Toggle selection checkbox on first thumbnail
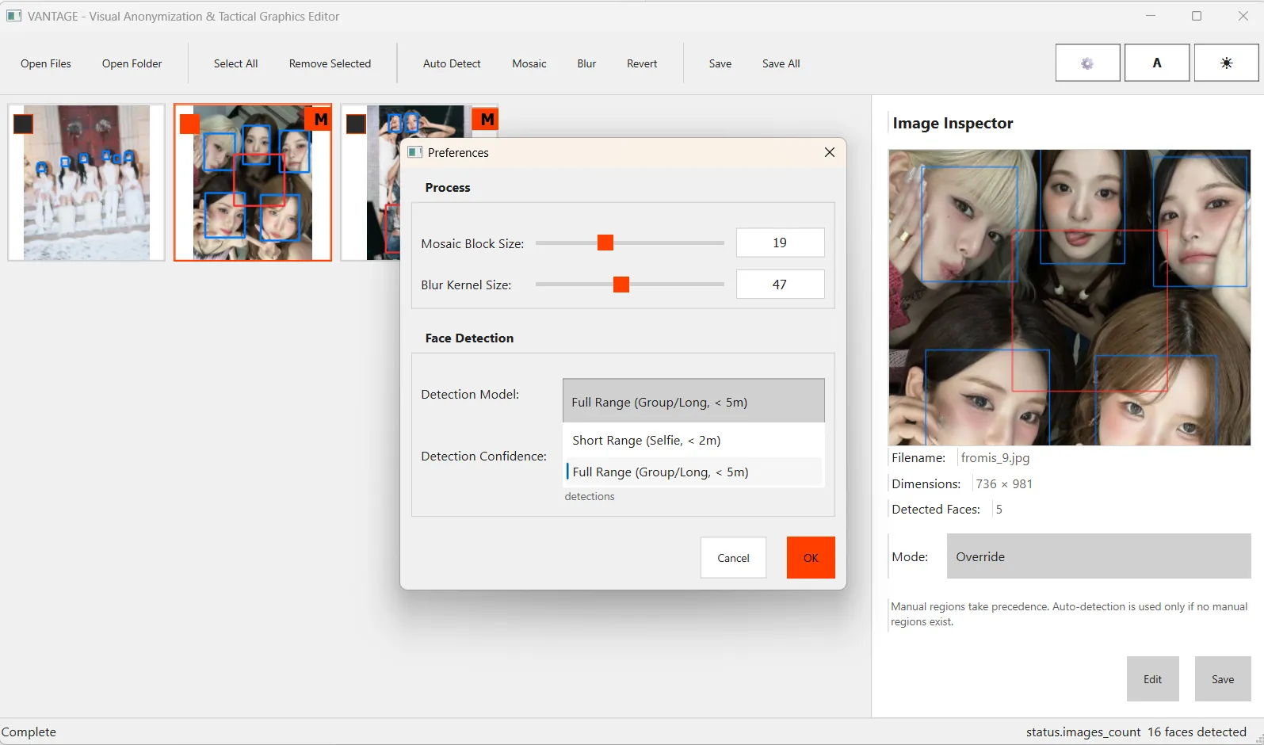 [23, 124]
